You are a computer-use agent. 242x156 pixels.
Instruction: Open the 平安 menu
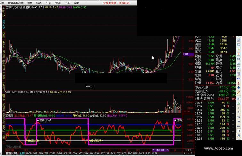pos(48,3)
